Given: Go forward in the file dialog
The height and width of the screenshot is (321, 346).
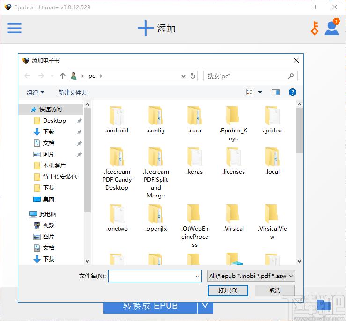Looking at the screenshot, I should click(x=41, y=76).
